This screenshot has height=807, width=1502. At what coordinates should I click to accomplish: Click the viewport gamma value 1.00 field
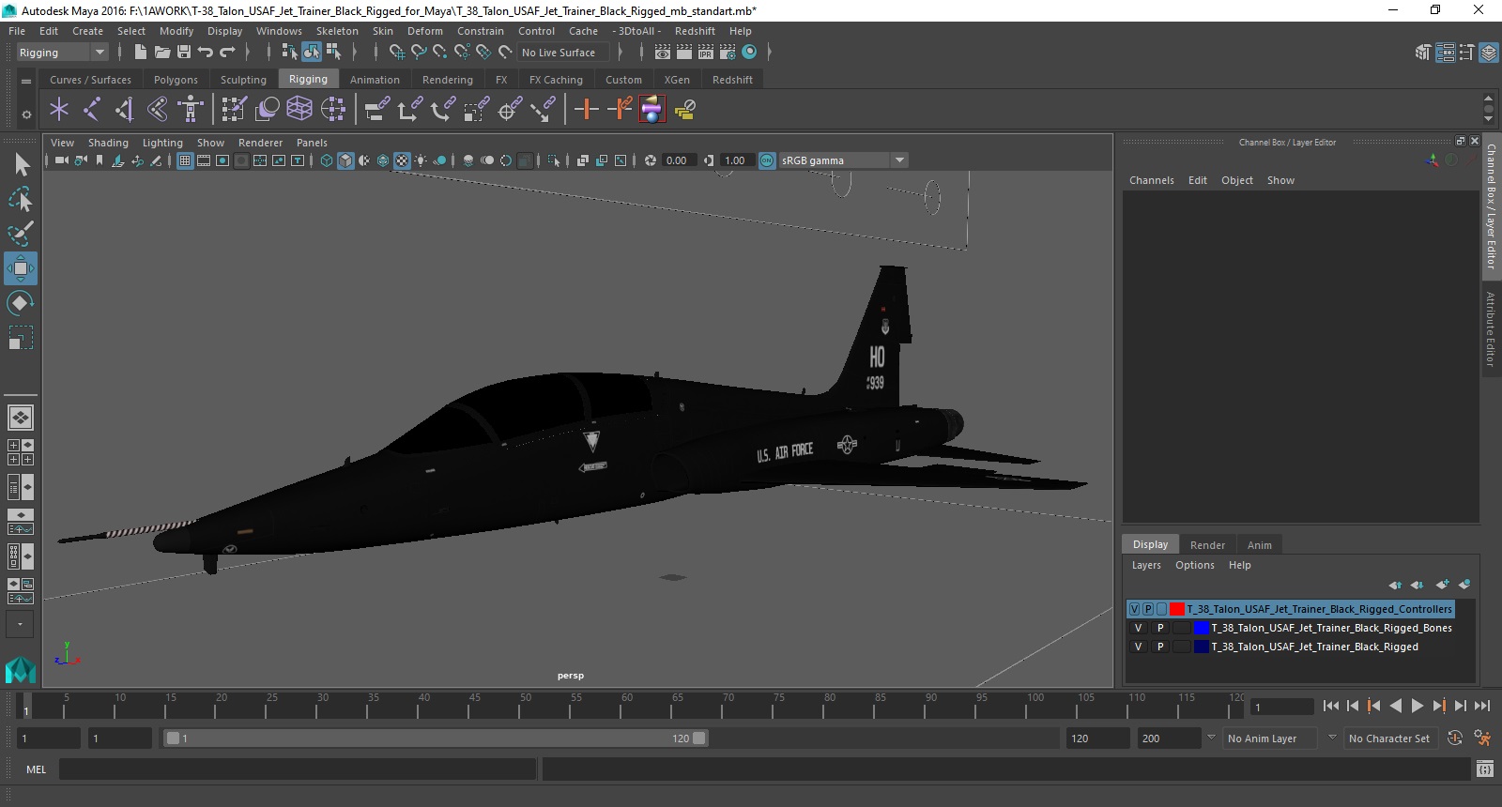click(x=735, y=160)
